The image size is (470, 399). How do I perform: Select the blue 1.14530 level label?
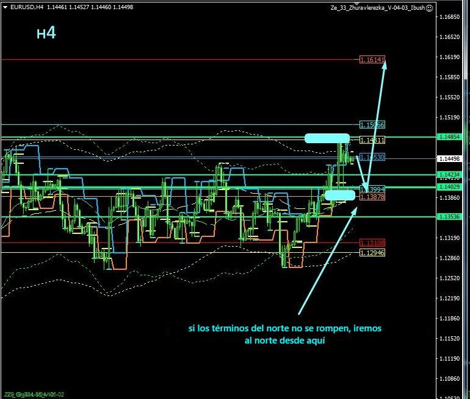[372, 157]
